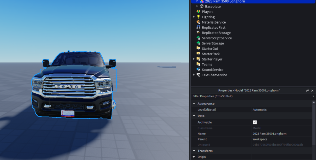Click the SoundService speaker icon
The width and height of the screenshot is (316, 160).
point(198,70)
